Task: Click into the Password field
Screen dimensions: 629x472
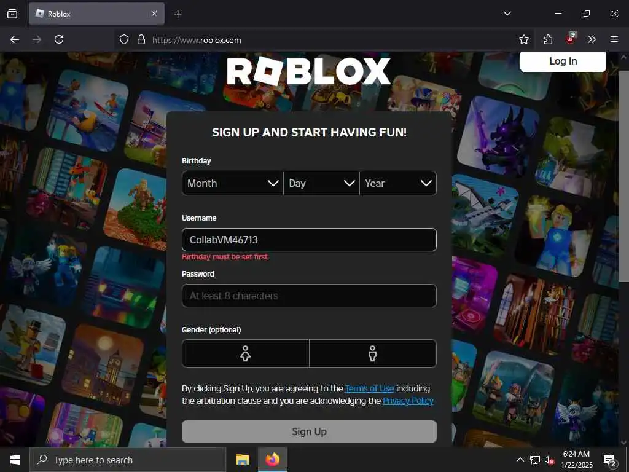Action: pos(309,296)
